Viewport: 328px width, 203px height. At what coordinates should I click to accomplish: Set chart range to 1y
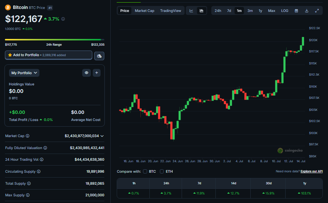(261, 11)
